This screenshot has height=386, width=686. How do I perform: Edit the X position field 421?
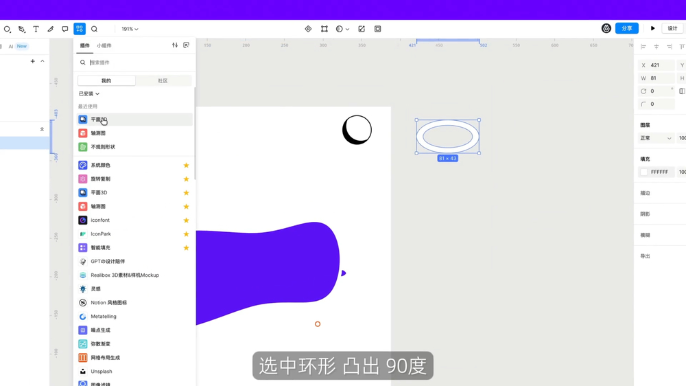pos(656,65)
